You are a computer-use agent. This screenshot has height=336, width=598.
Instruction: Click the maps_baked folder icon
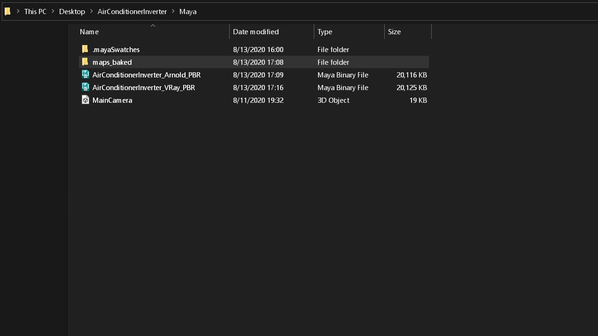tap(85, 62)
